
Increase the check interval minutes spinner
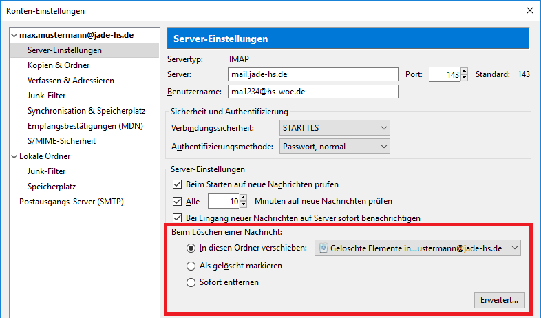(244, 198)
